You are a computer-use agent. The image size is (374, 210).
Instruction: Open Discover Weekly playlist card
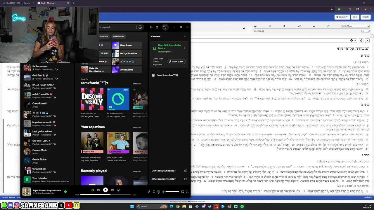pos(92,102)
